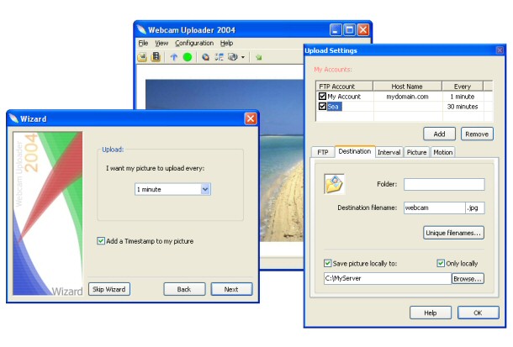This screenshot has width=513, height=347.
Task: Click the account settings person toolbar icon
Action: (x=205, y=57)
